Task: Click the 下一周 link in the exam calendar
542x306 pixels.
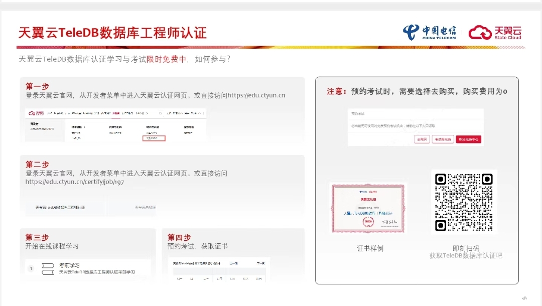Action: click(260, 263)
